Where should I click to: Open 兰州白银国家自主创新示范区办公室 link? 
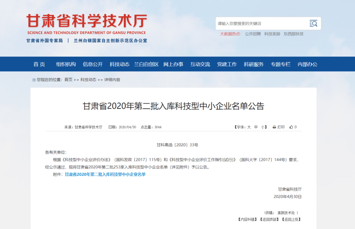click(x=110, y=41)
